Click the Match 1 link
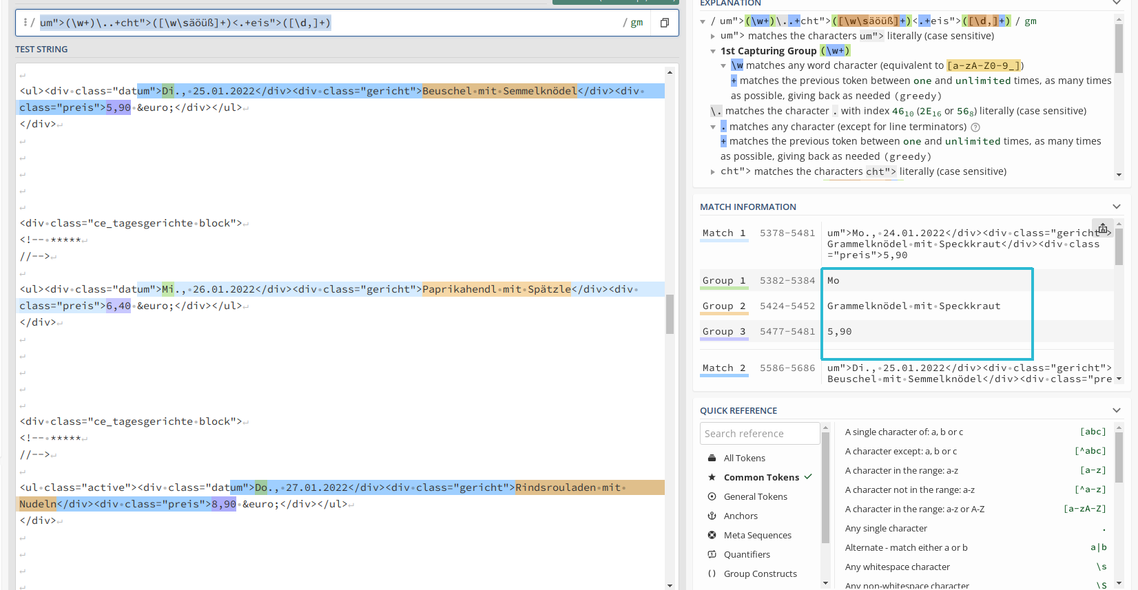Image resolution: width=1138 pixels, height=590 pixels. coord(723,233)
